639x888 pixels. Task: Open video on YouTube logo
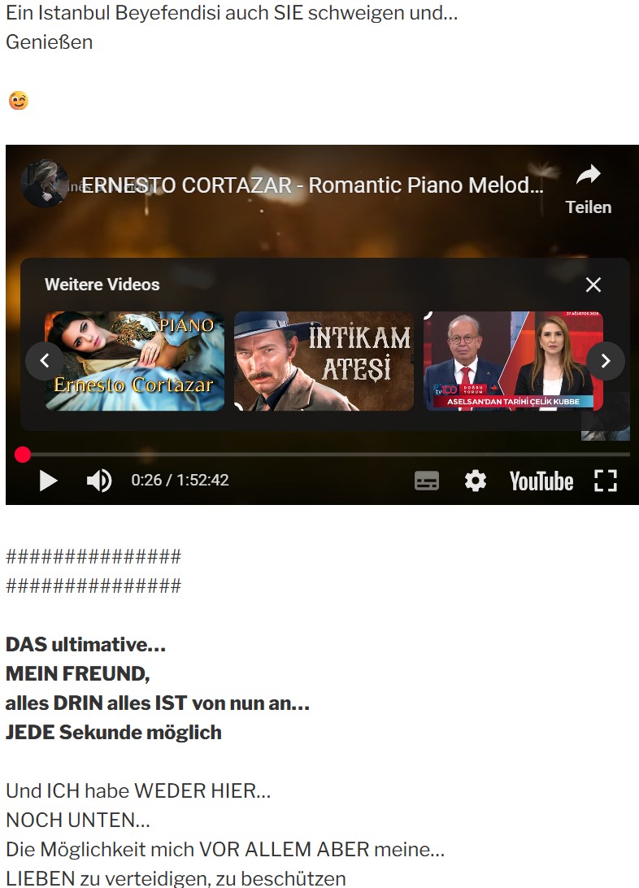(x=541, y=481)
